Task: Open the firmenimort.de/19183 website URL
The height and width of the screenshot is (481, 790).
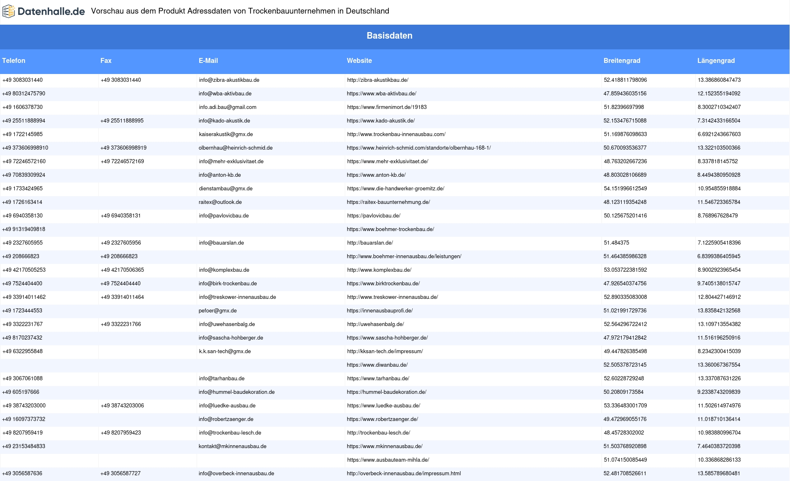Action: tap(387, 107)
